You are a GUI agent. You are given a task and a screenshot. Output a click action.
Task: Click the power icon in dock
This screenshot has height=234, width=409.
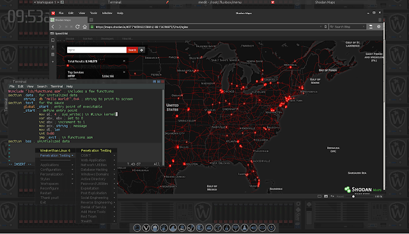(271, 228)
